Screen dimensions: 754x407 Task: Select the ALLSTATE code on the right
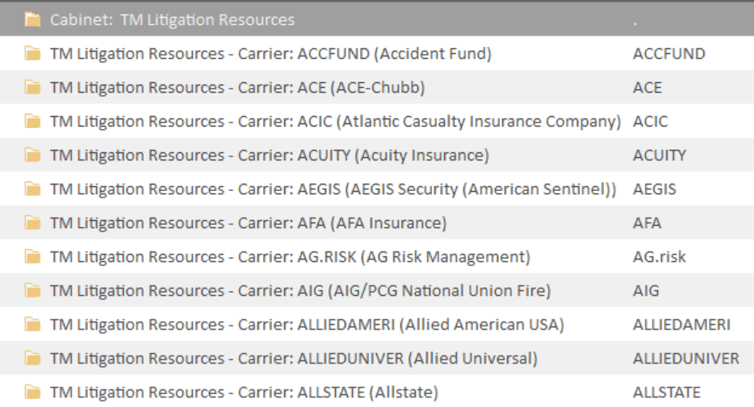pyautogui.click(x=667, y=392)
